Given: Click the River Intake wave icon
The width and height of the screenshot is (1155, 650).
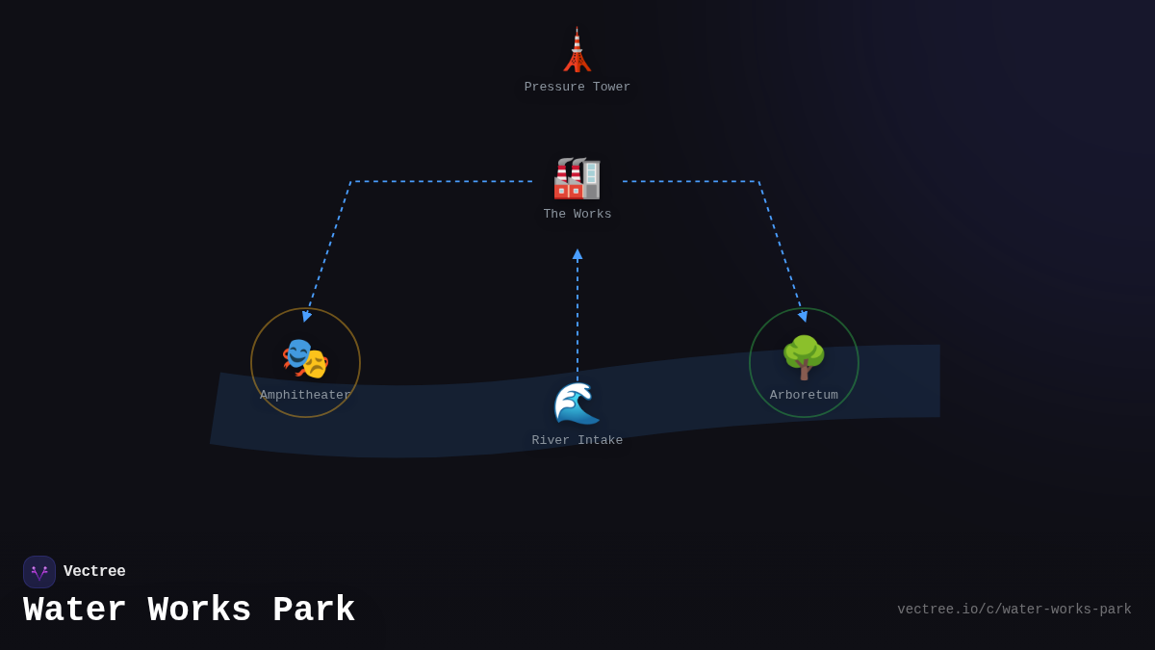Looking at the screenshot, I should [577, 403].
